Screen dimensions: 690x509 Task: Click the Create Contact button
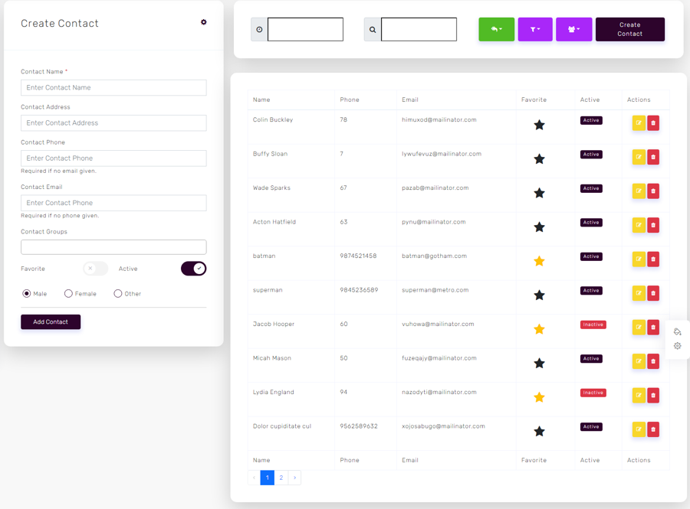coord(630,29)
